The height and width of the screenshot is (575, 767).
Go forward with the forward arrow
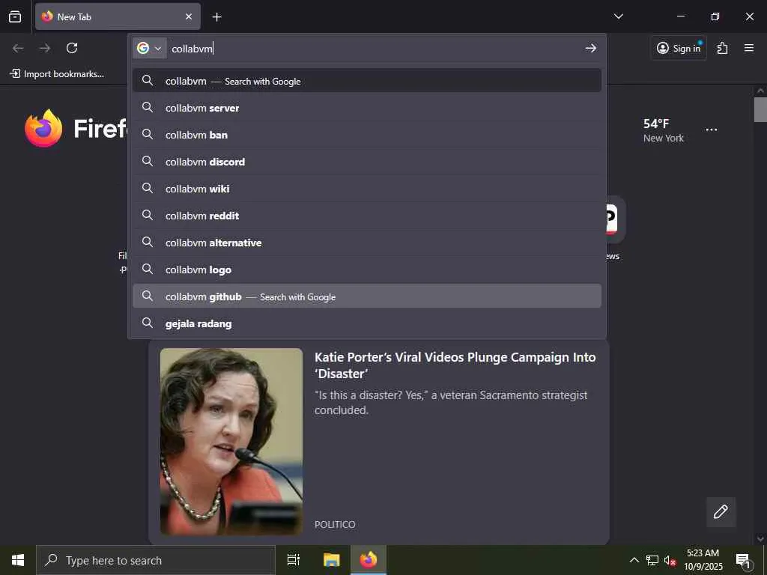[45, 48]
